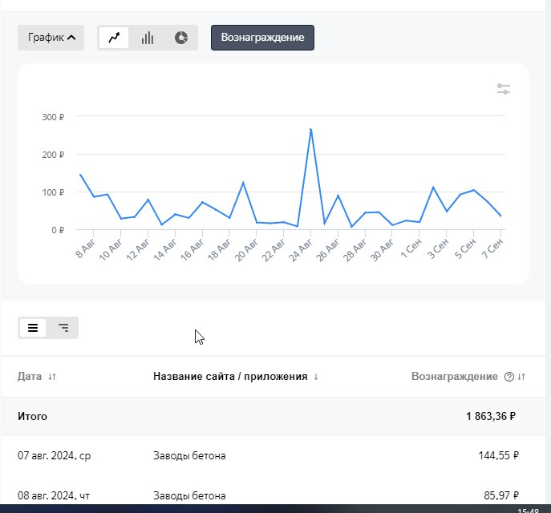
Task: Switch to pie chart view
Action: pyautogui.click(x=181, y=38)
